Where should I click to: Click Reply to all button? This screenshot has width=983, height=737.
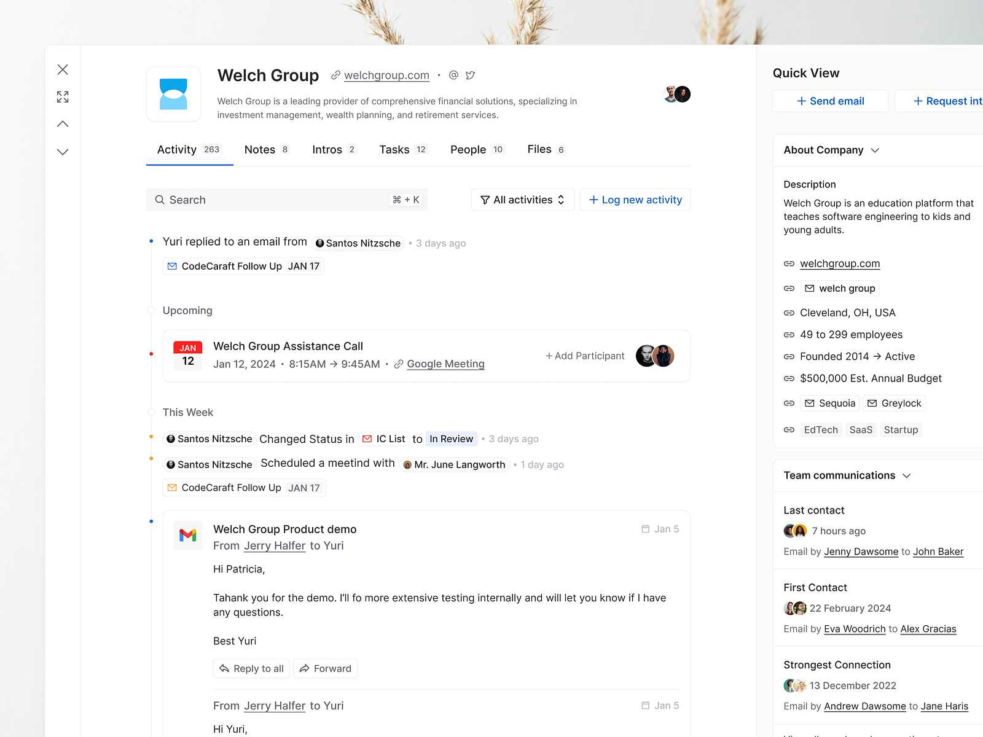251,668
